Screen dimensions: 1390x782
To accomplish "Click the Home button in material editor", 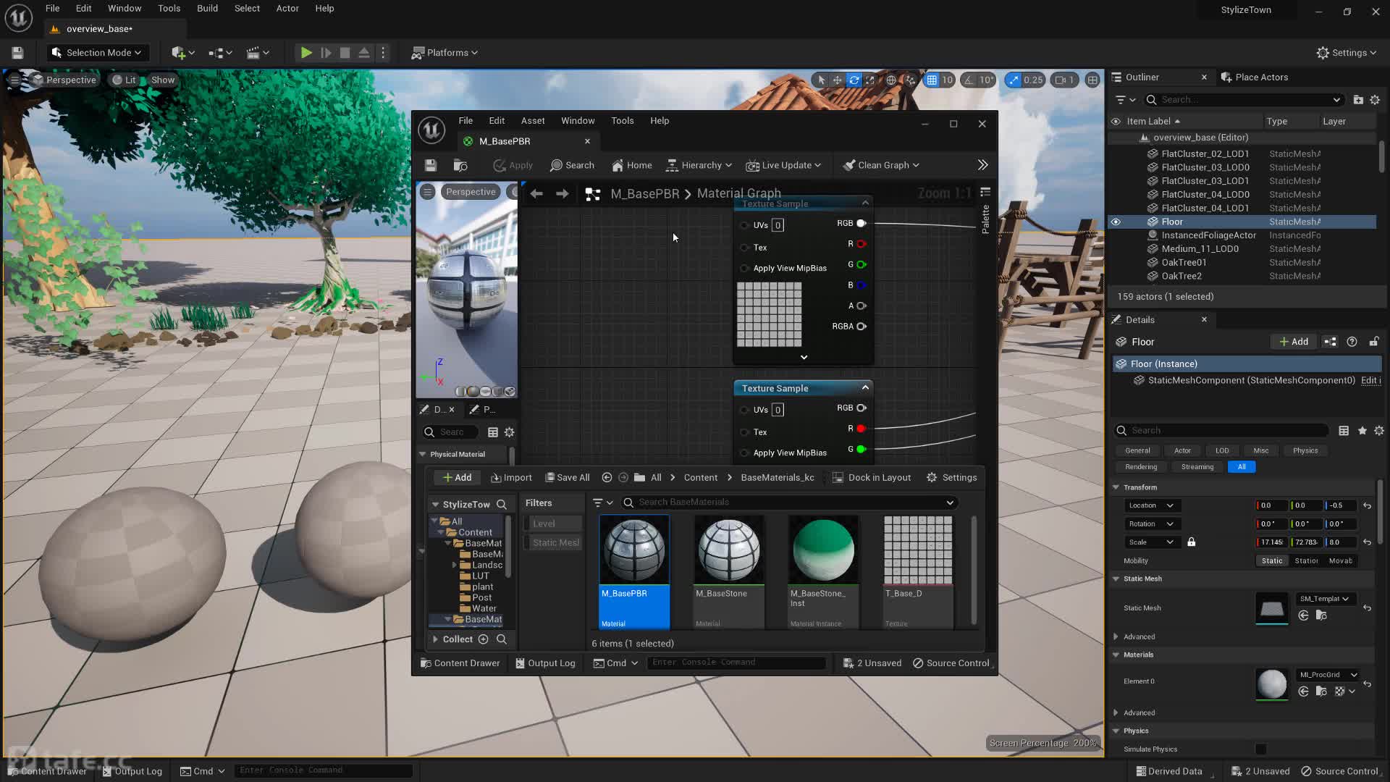I will click(632, 165).
